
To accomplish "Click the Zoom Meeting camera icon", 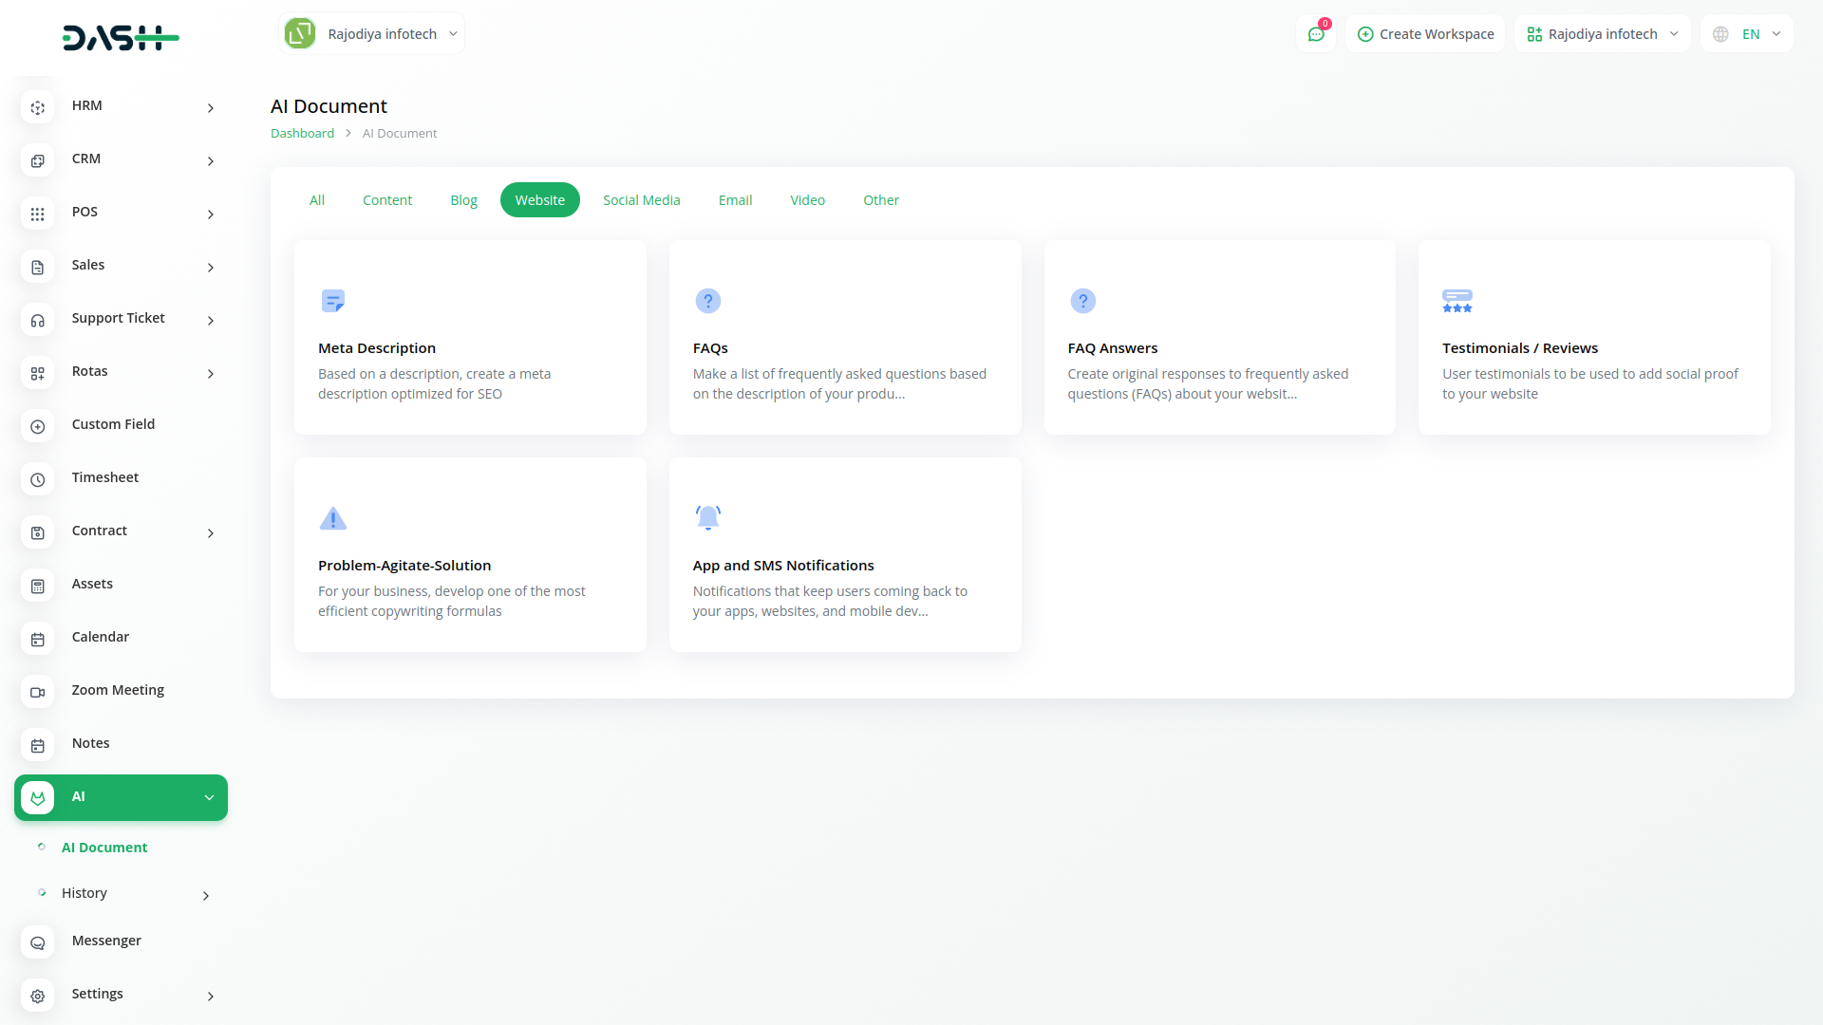I will [37, 693].
